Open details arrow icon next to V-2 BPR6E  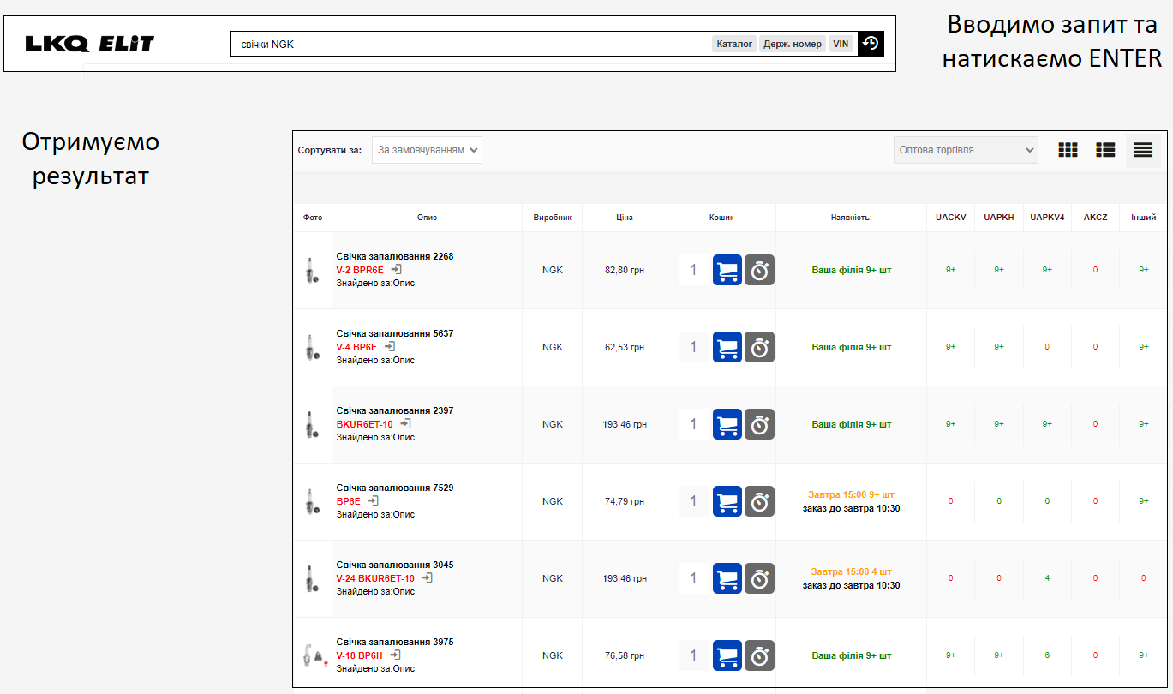(x=396, y=270)
